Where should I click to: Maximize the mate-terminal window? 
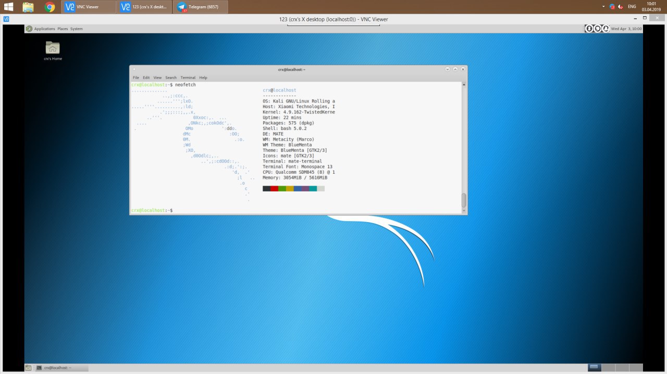pyautogui.click(x=455, y=69)
